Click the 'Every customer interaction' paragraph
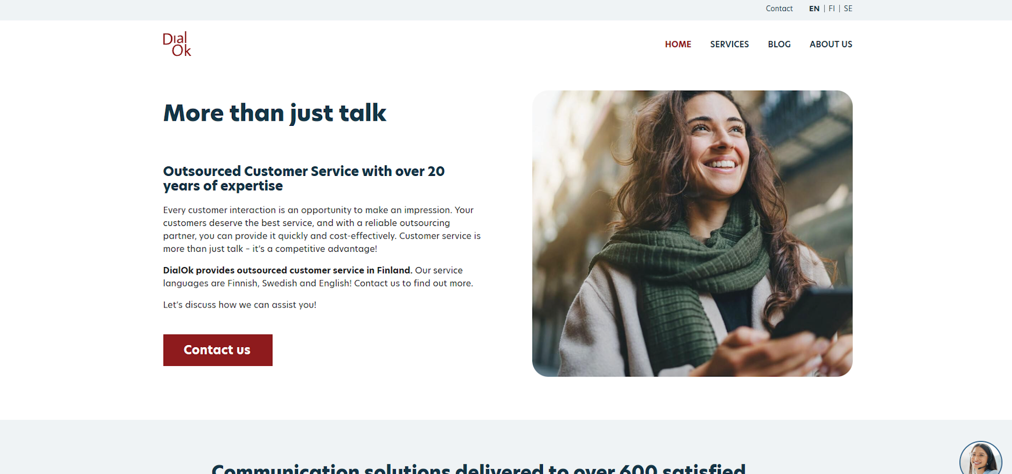This screenshot has height=474, width=1012. point(322,229)
